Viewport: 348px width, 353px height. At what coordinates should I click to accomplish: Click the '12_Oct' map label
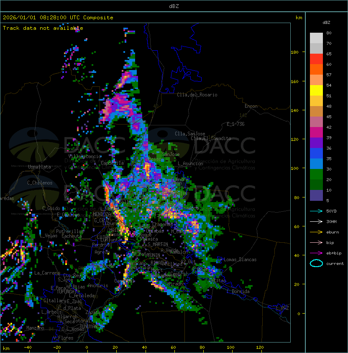click(x=188, y=262)
